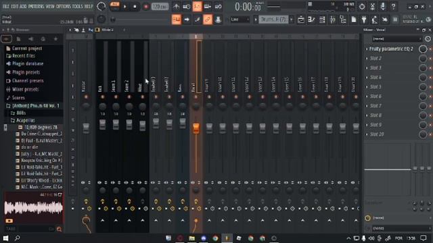Open mixer input '(none)' dropdown at top
The height and width of the screenshot is (243, 433).
pos(396,39)
